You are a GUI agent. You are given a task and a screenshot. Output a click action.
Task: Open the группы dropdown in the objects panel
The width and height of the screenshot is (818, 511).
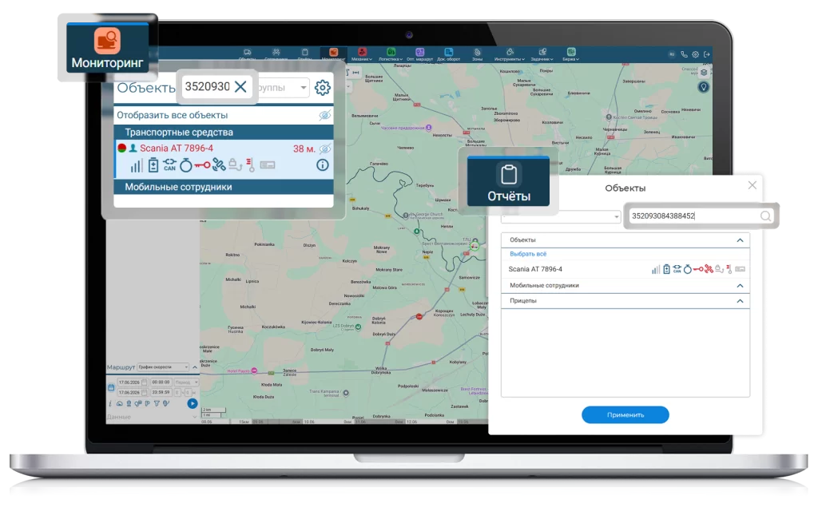pyautogui.click(x=282, y=88)
